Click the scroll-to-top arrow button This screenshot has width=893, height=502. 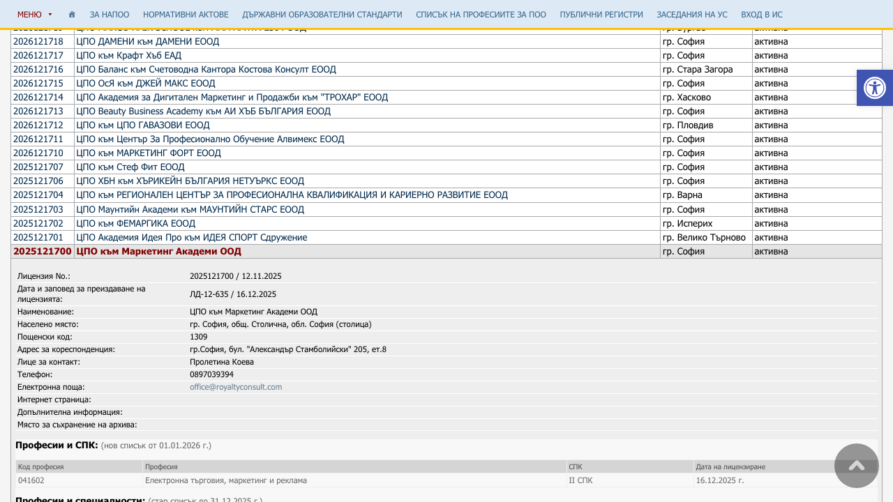(x=857, y=466)
